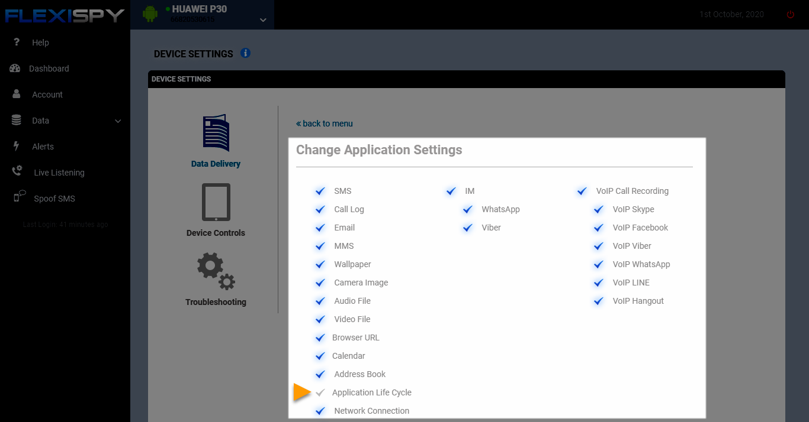Uncheck the Wallpaper checkbox
The height and width of the screenshot is (422, 809).
[x=320, y=264]
